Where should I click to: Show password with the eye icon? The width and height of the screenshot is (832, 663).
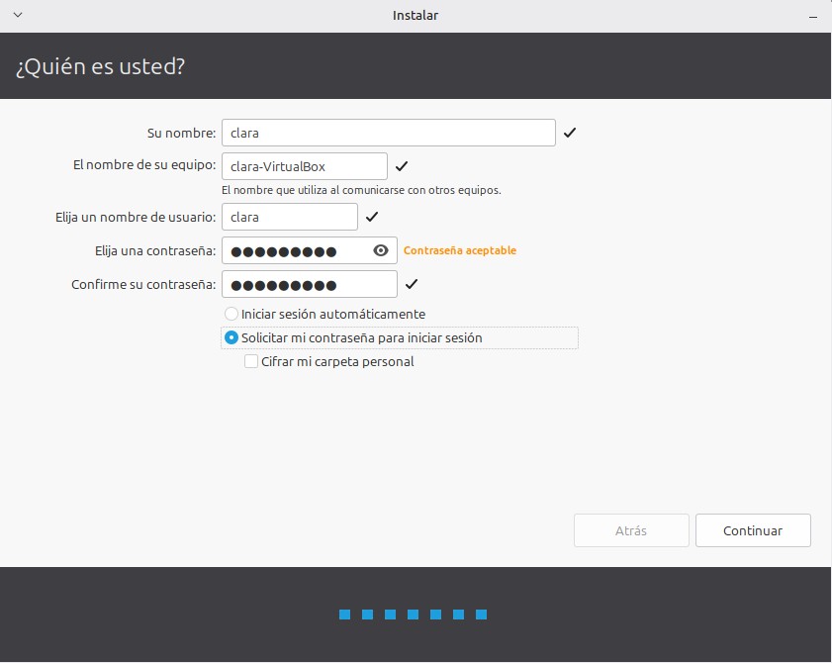point(381,250)
